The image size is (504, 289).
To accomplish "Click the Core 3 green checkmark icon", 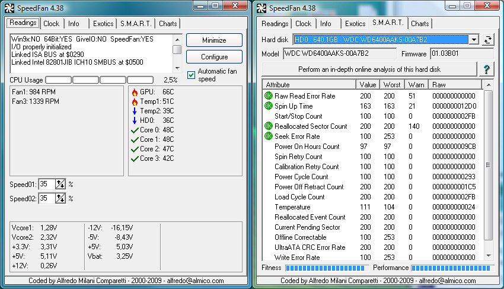I will point(135,158).
